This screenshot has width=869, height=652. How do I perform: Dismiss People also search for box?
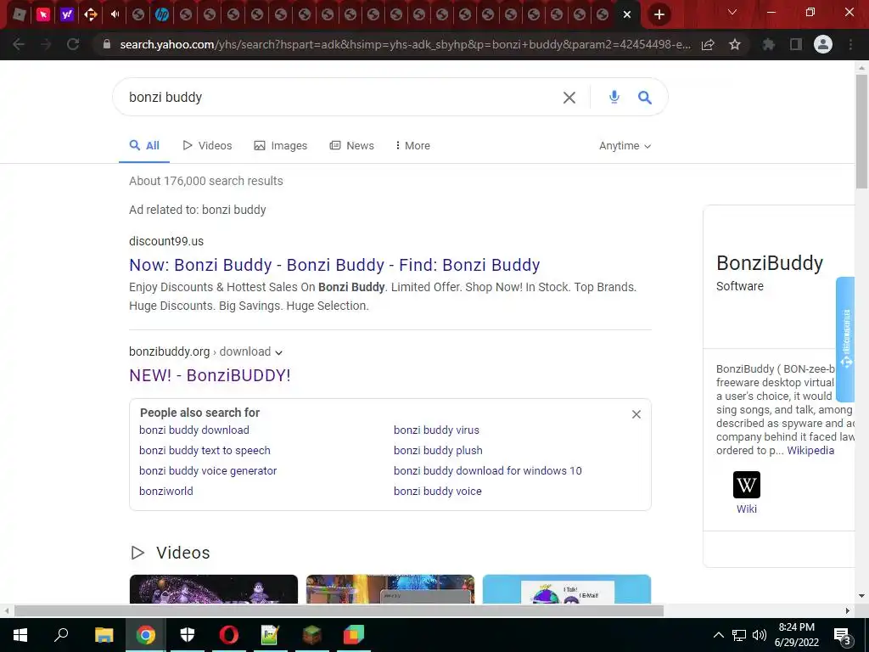tap(636, 414)
